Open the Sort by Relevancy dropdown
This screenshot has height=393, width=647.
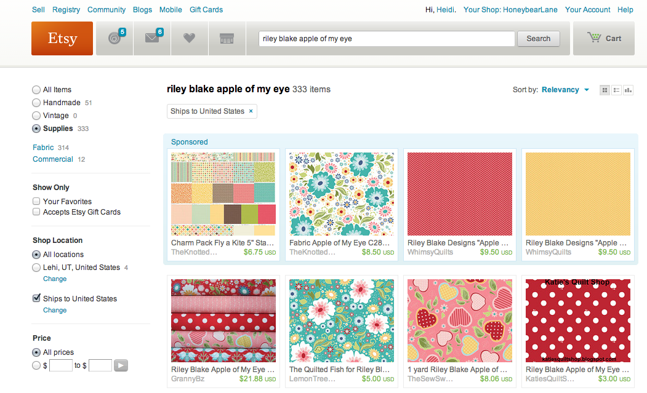565,90
